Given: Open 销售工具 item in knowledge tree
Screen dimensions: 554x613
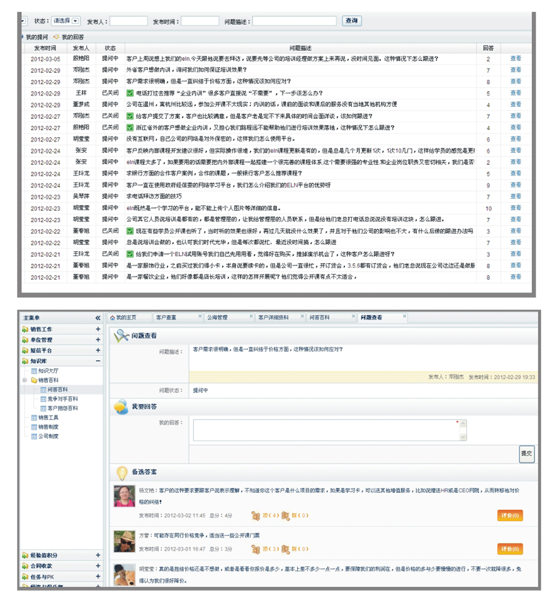Looking at the screenshot, I should 47,417.
